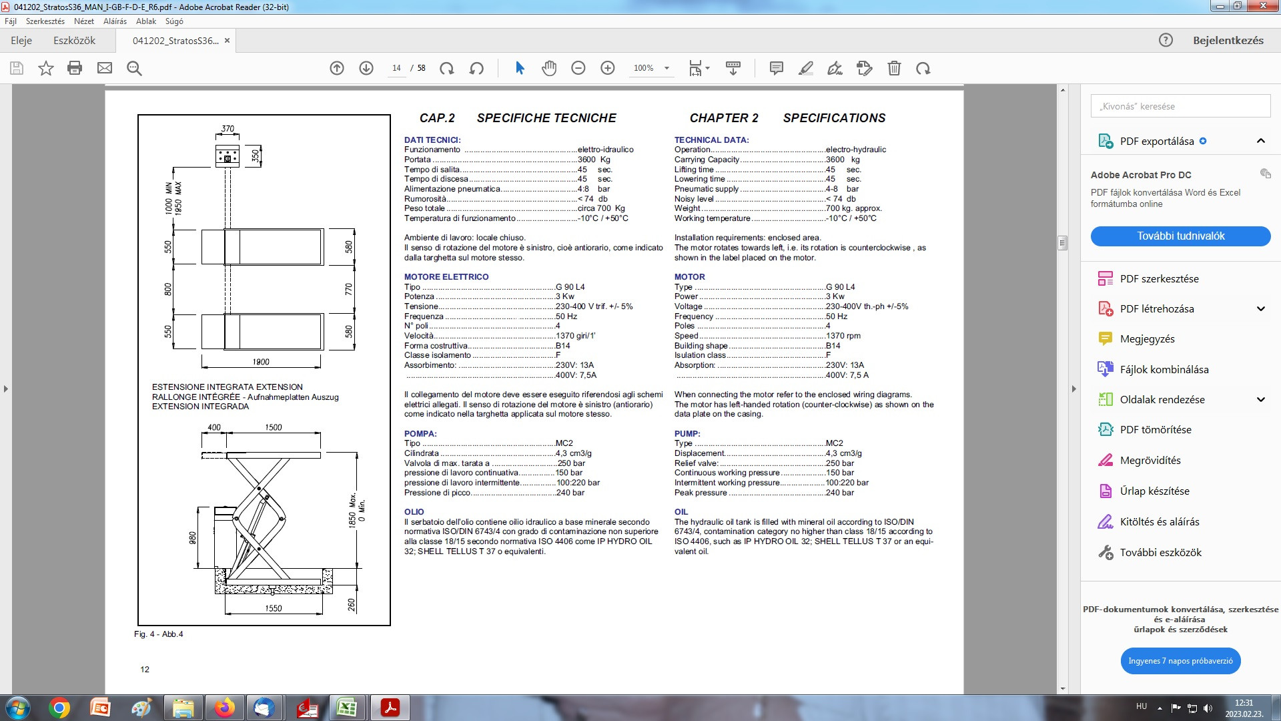The image size is (1281, 721).
Task: Zoom out with the minus icon
Action: [x=578, y=68]
